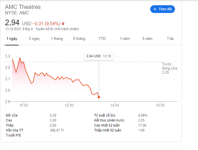Click the 3,3 price axis label
Image resolution: width=198 pixels, height=150 pixels.
pos(7,56)
